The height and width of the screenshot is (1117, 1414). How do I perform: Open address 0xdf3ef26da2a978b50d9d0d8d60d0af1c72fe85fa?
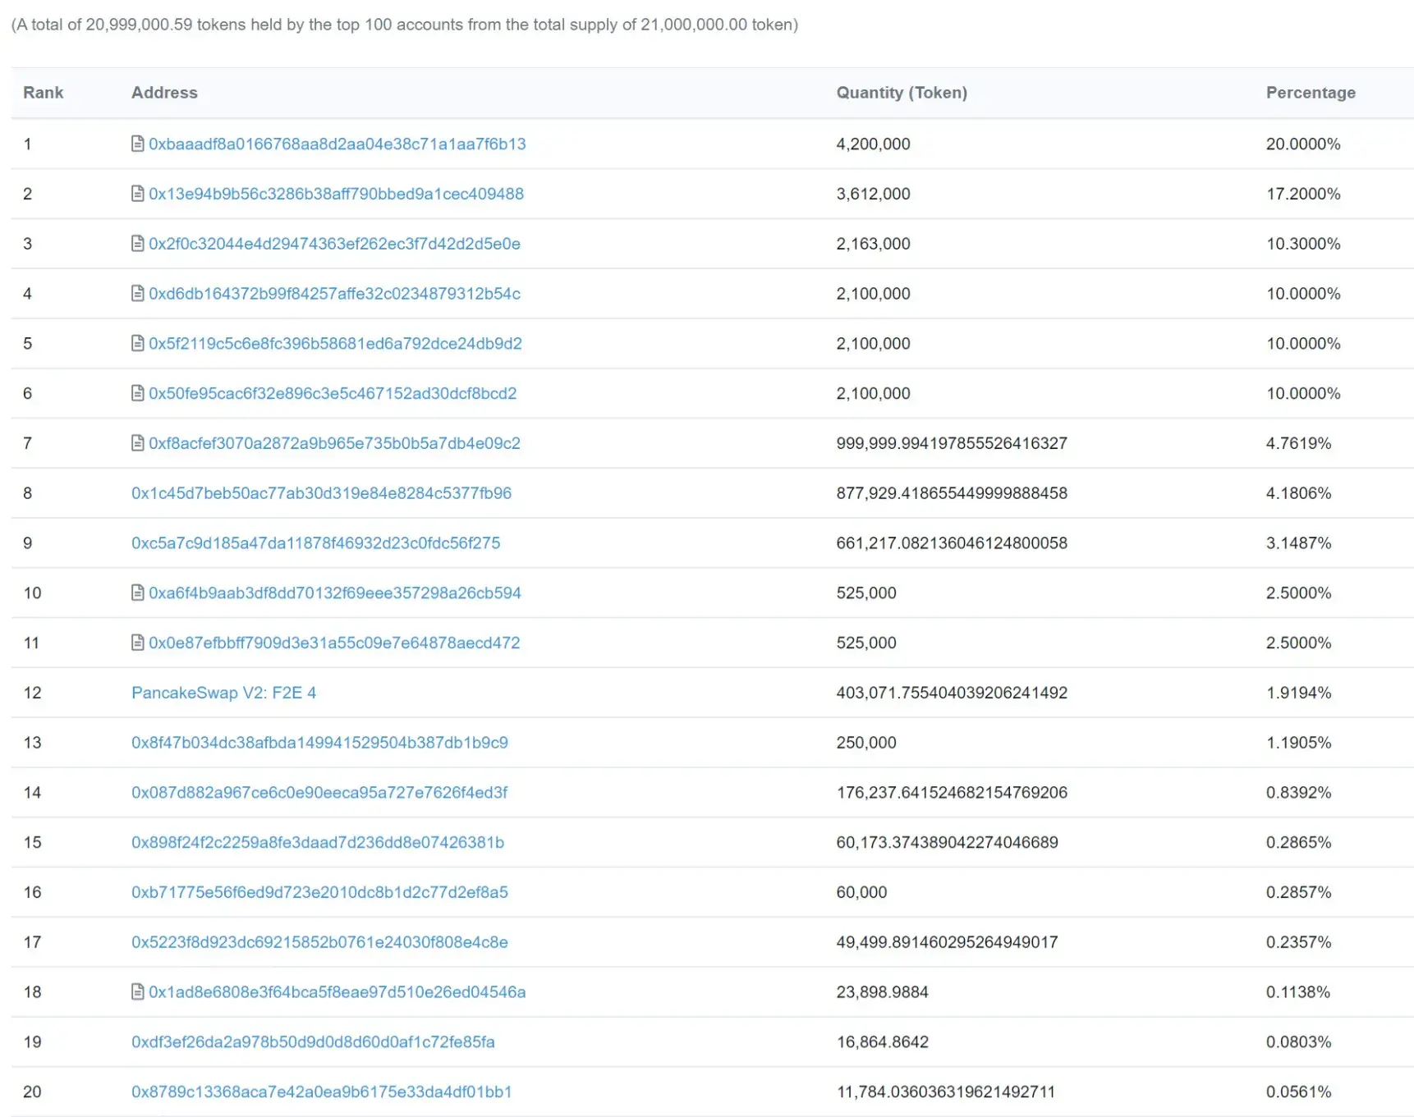click(313, 1042)
